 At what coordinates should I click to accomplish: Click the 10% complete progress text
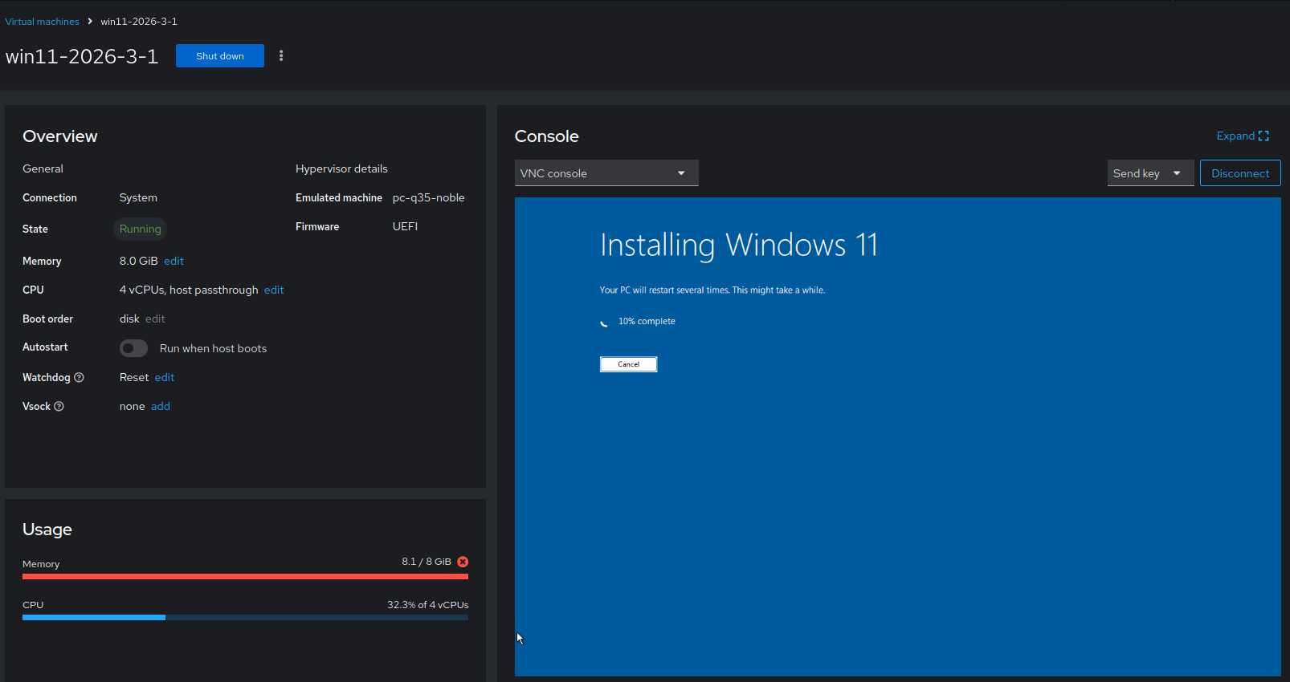(x=647, y=322)
